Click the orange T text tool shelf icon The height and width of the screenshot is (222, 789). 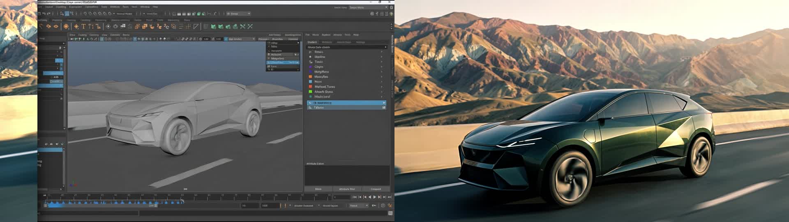83,26
